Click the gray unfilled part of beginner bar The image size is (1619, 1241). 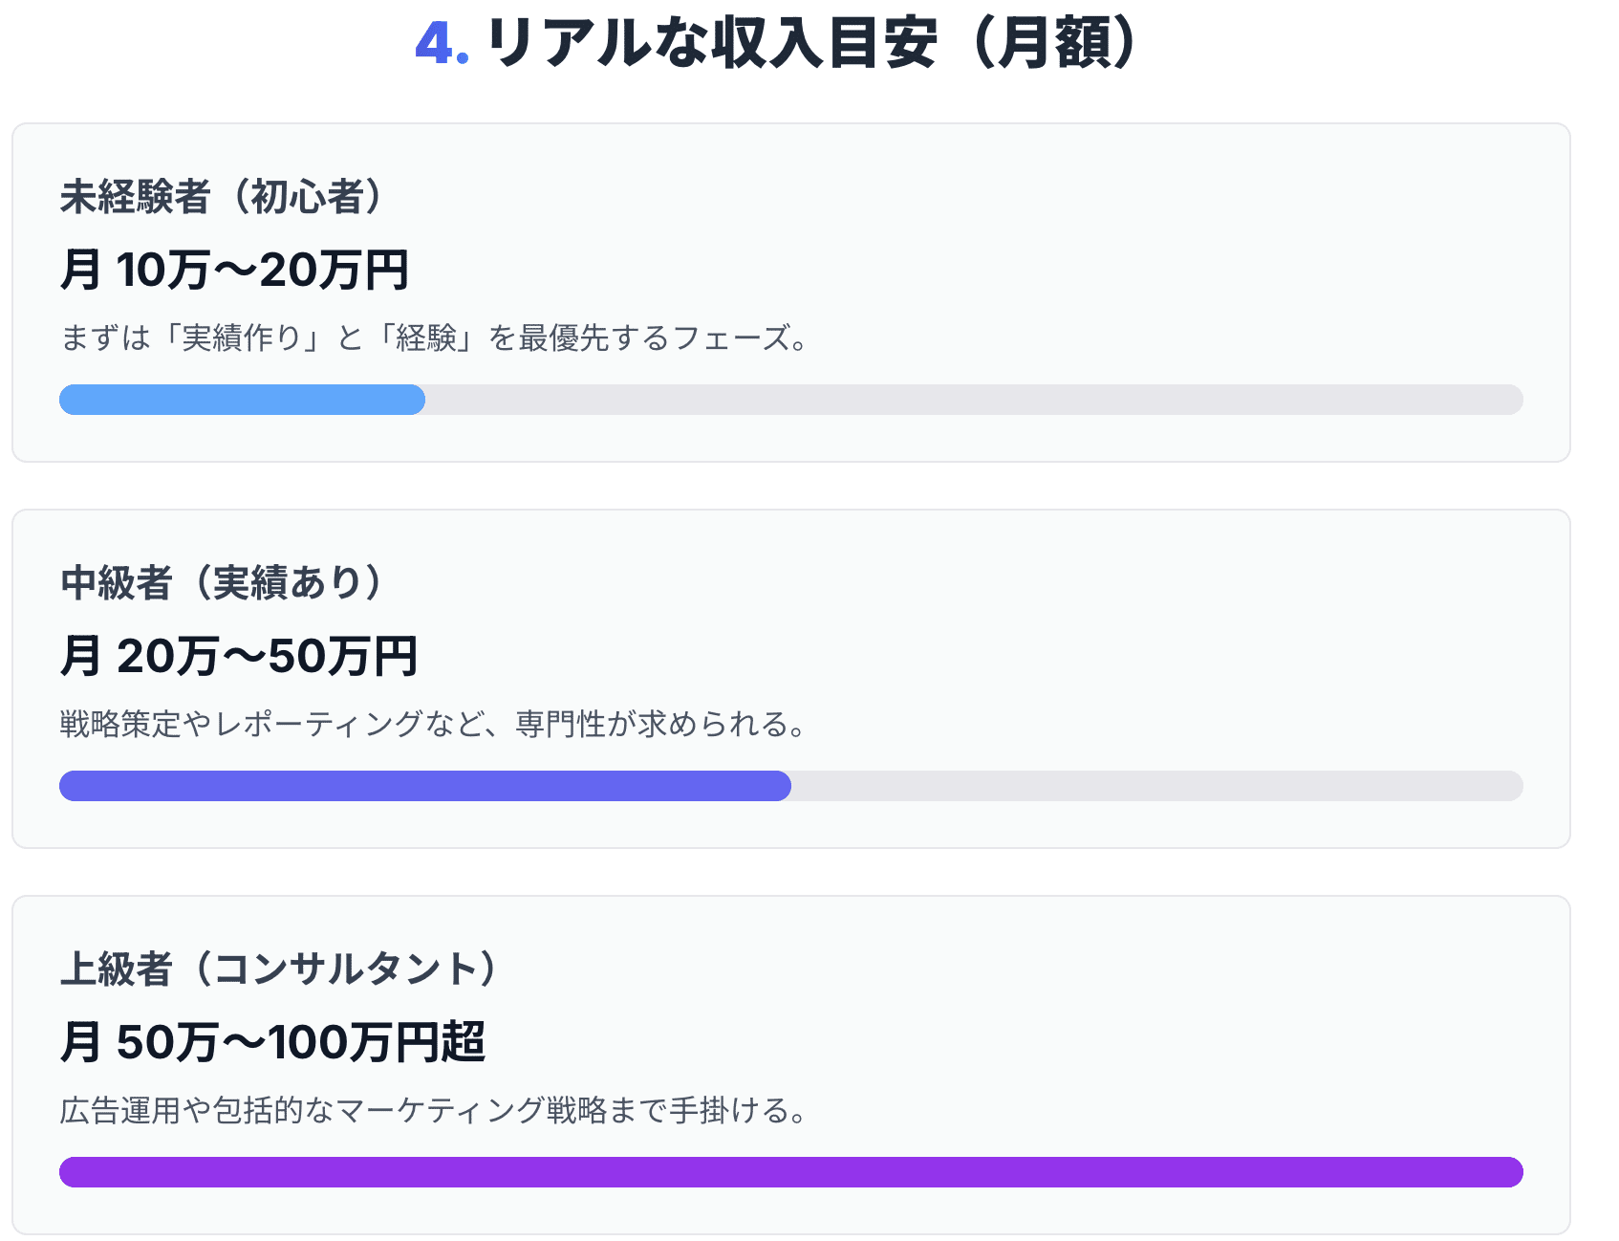point(973,400)
